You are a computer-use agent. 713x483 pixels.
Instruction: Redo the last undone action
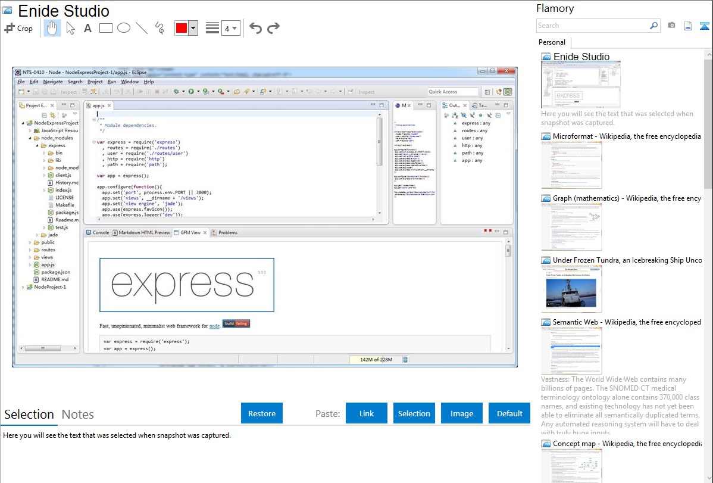click(273, 28)
